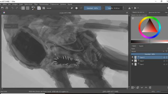Image resolution: width=168 pixels, height=94 pixels.
Task: Duplicate the selected layer
Action: click(x=138, y=87)
